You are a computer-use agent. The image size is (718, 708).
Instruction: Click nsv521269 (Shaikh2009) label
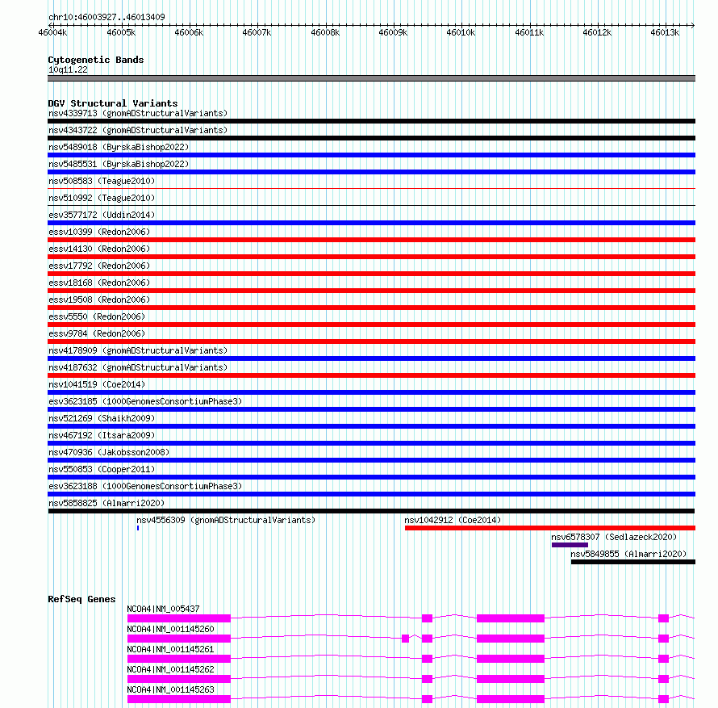click(102, 418)
